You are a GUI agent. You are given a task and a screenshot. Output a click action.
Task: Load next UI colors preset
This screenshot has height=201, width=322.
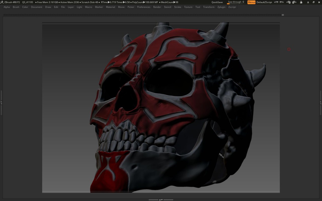tap(281, 2)
